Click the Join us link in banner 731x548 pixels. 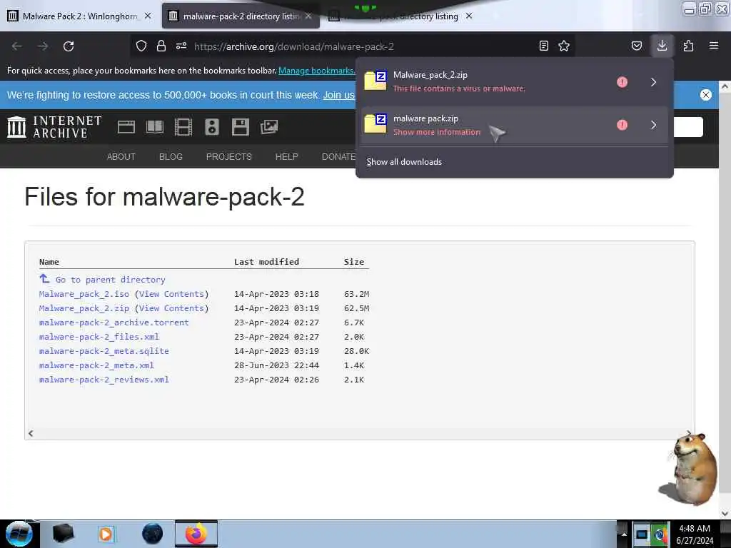pyautogui.click(x=338, y=95)
